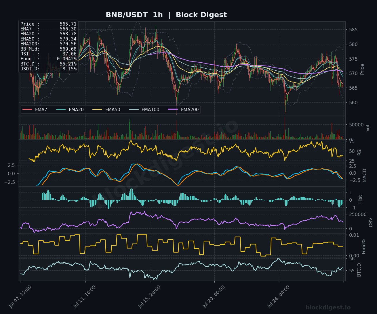Click the Vol axis title
The height and width of the screenshot is (314, 377).
click(368, 128)
